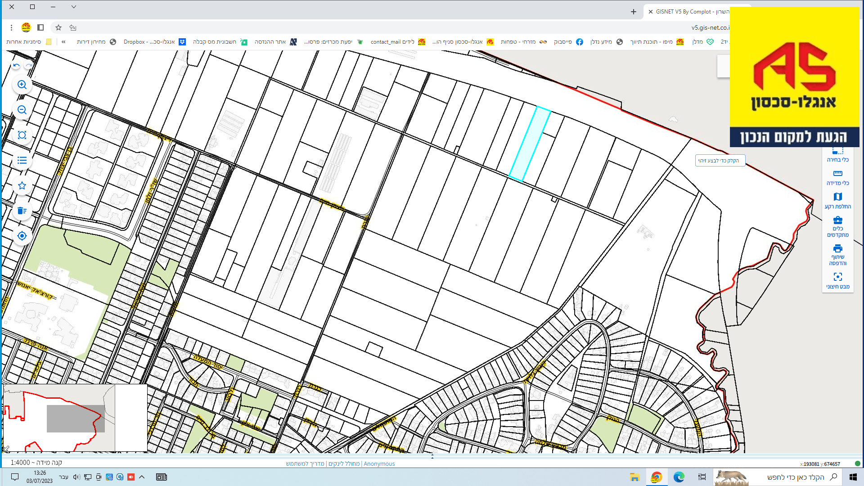The width and height of the screenshot is (864, 486).
Task: Open החלפת רקע background switcher
Action: click(837, 201)
